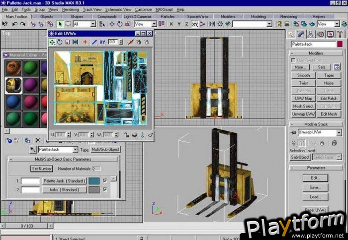Toggle the checkbox for forks material
This screenshot has height=240, width=348.
tap(105, 190)
